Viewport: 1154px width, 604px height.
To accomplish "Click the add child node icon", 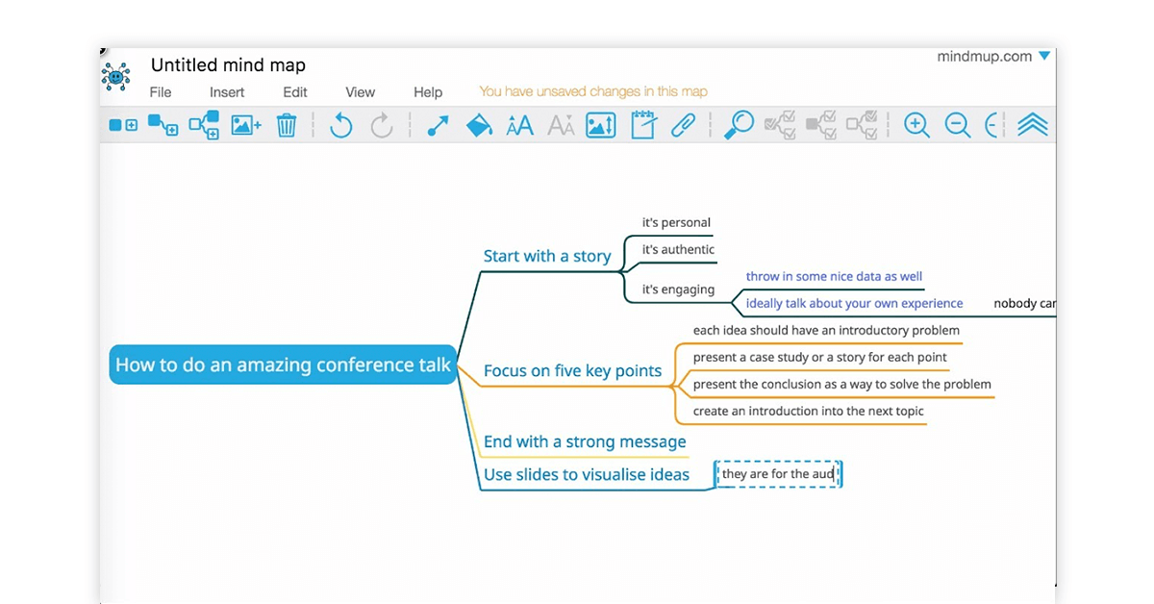I will pyautogui.click(x=163, y=125).
